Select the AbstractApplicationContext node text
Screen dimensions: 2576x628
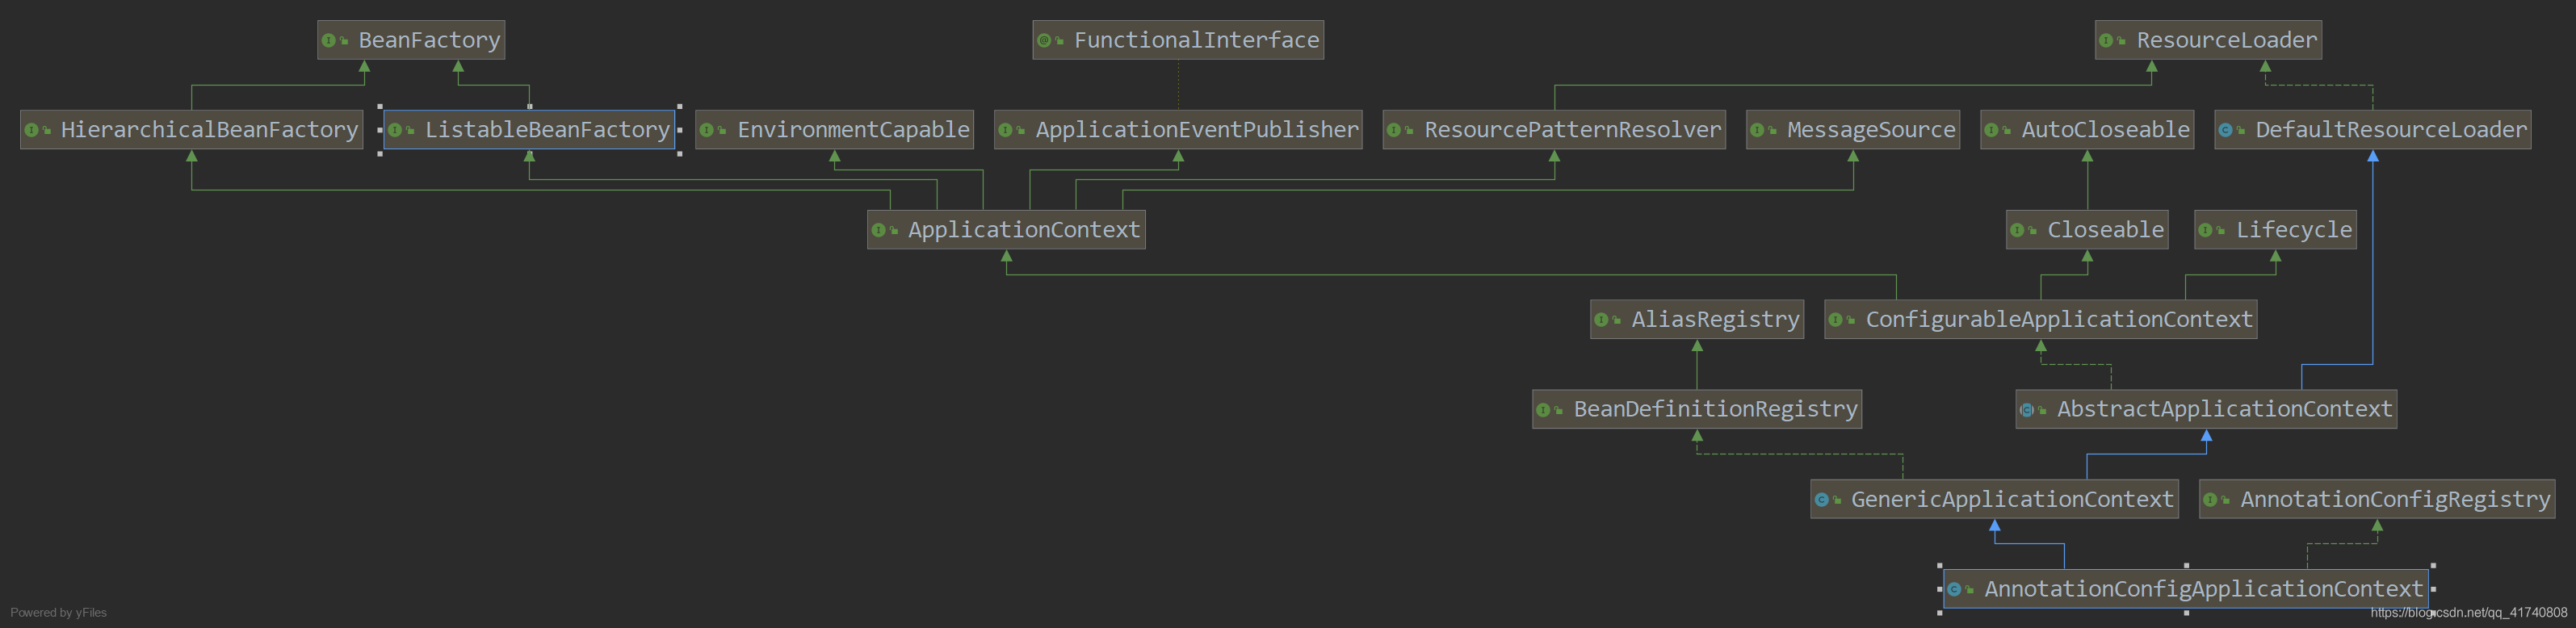2225,409
